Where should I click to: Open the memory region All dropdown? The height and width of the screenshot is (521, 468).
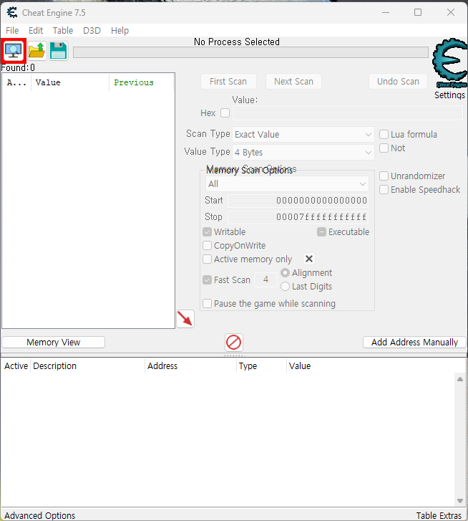coord(287,183)
